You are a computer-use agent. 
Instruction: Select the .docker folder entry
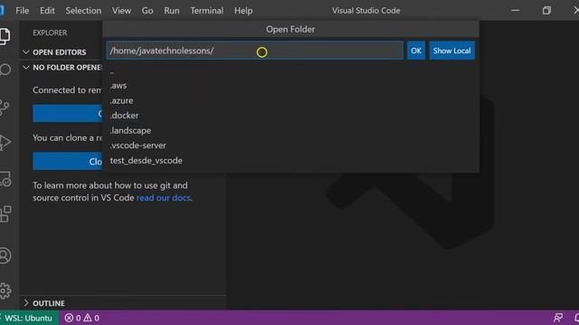(x=290, y=116)
